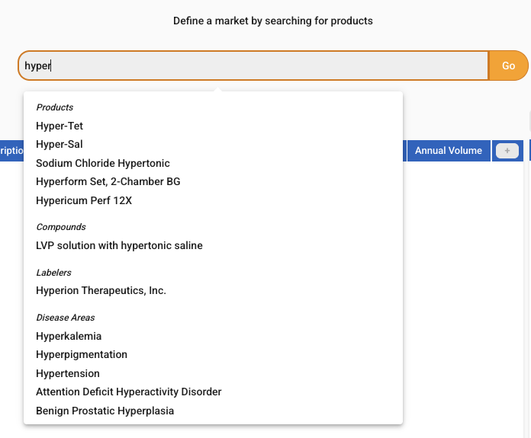Choose Hypertension disease area
531x438 pixels.
(68, 373)
